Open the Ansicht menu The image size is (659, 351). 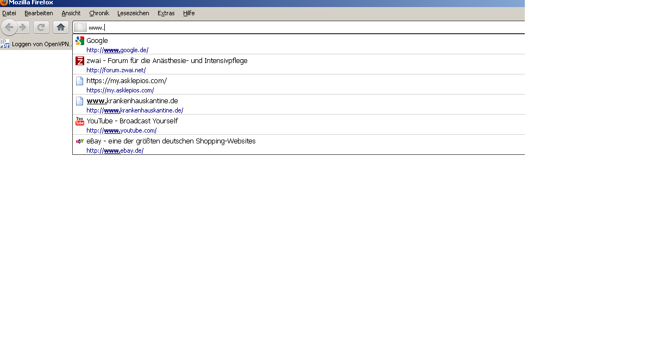click(x=71, y=13)
